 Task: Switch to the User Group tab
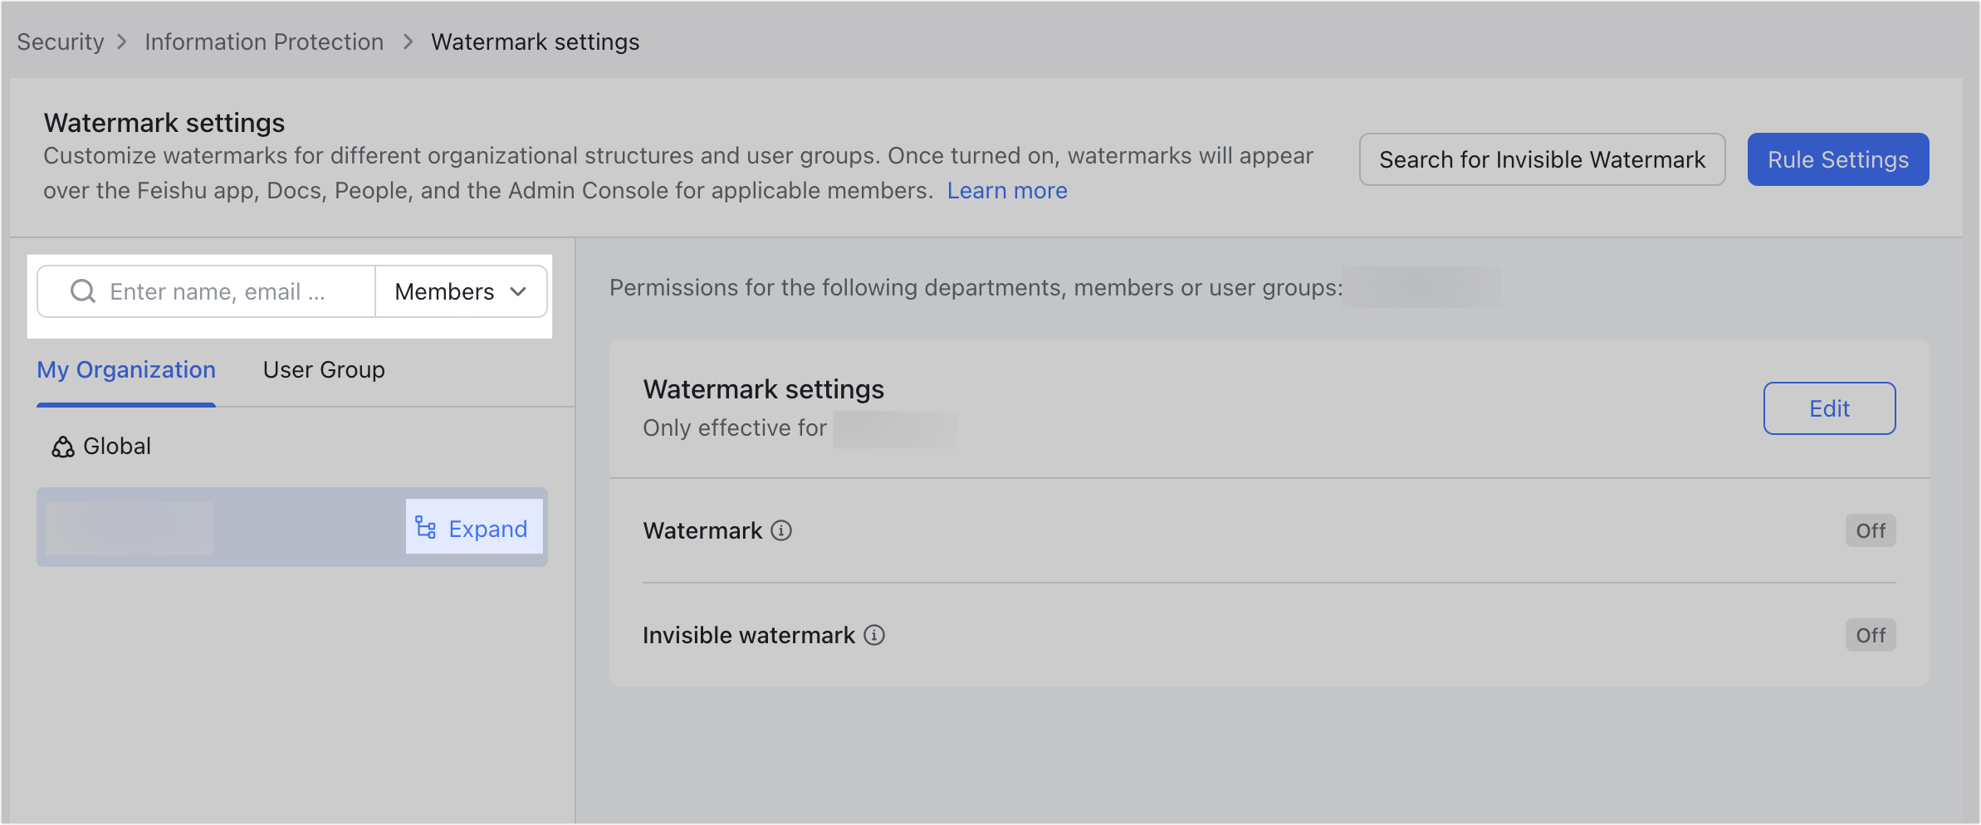click(x=324, y=370)
